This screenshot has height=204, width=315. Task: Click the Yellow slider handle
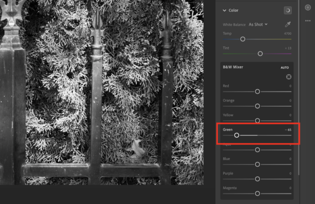pos(257,120)
